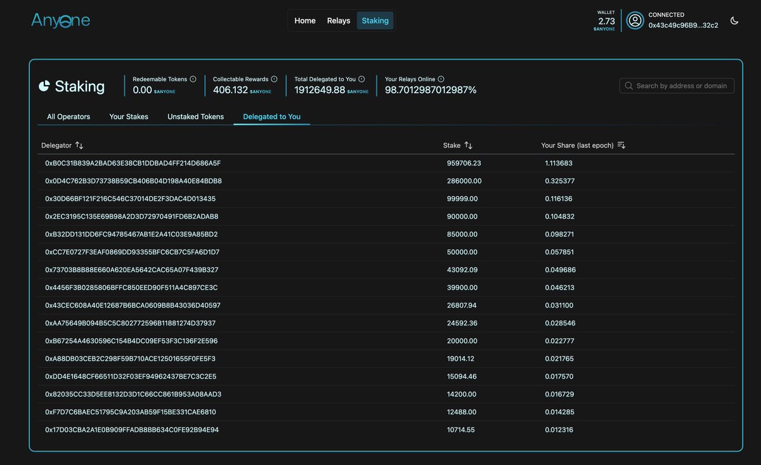Click stake value 26807.94
Viewport: 761px width, 465px height.
pyautogui.click(x=463, y=305)
